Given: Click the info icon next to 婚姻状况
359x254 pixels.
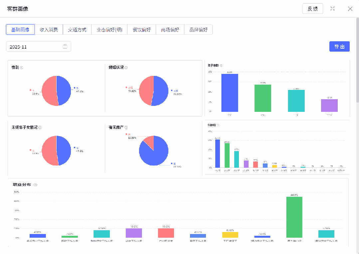Looking at the screenshot, I should (x=126, y=68).
